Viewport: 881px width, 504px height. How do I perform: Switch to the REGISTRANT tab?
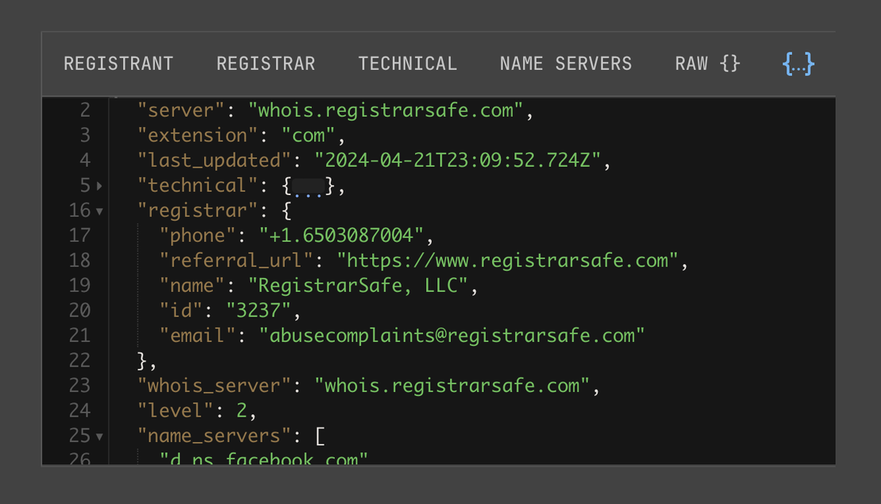(118, 63)
